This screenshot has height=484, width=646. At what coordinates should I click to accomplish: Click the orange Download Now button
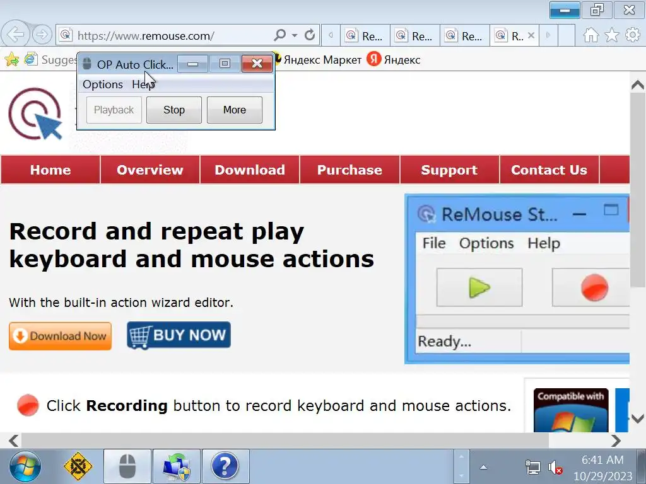[60, 336]
